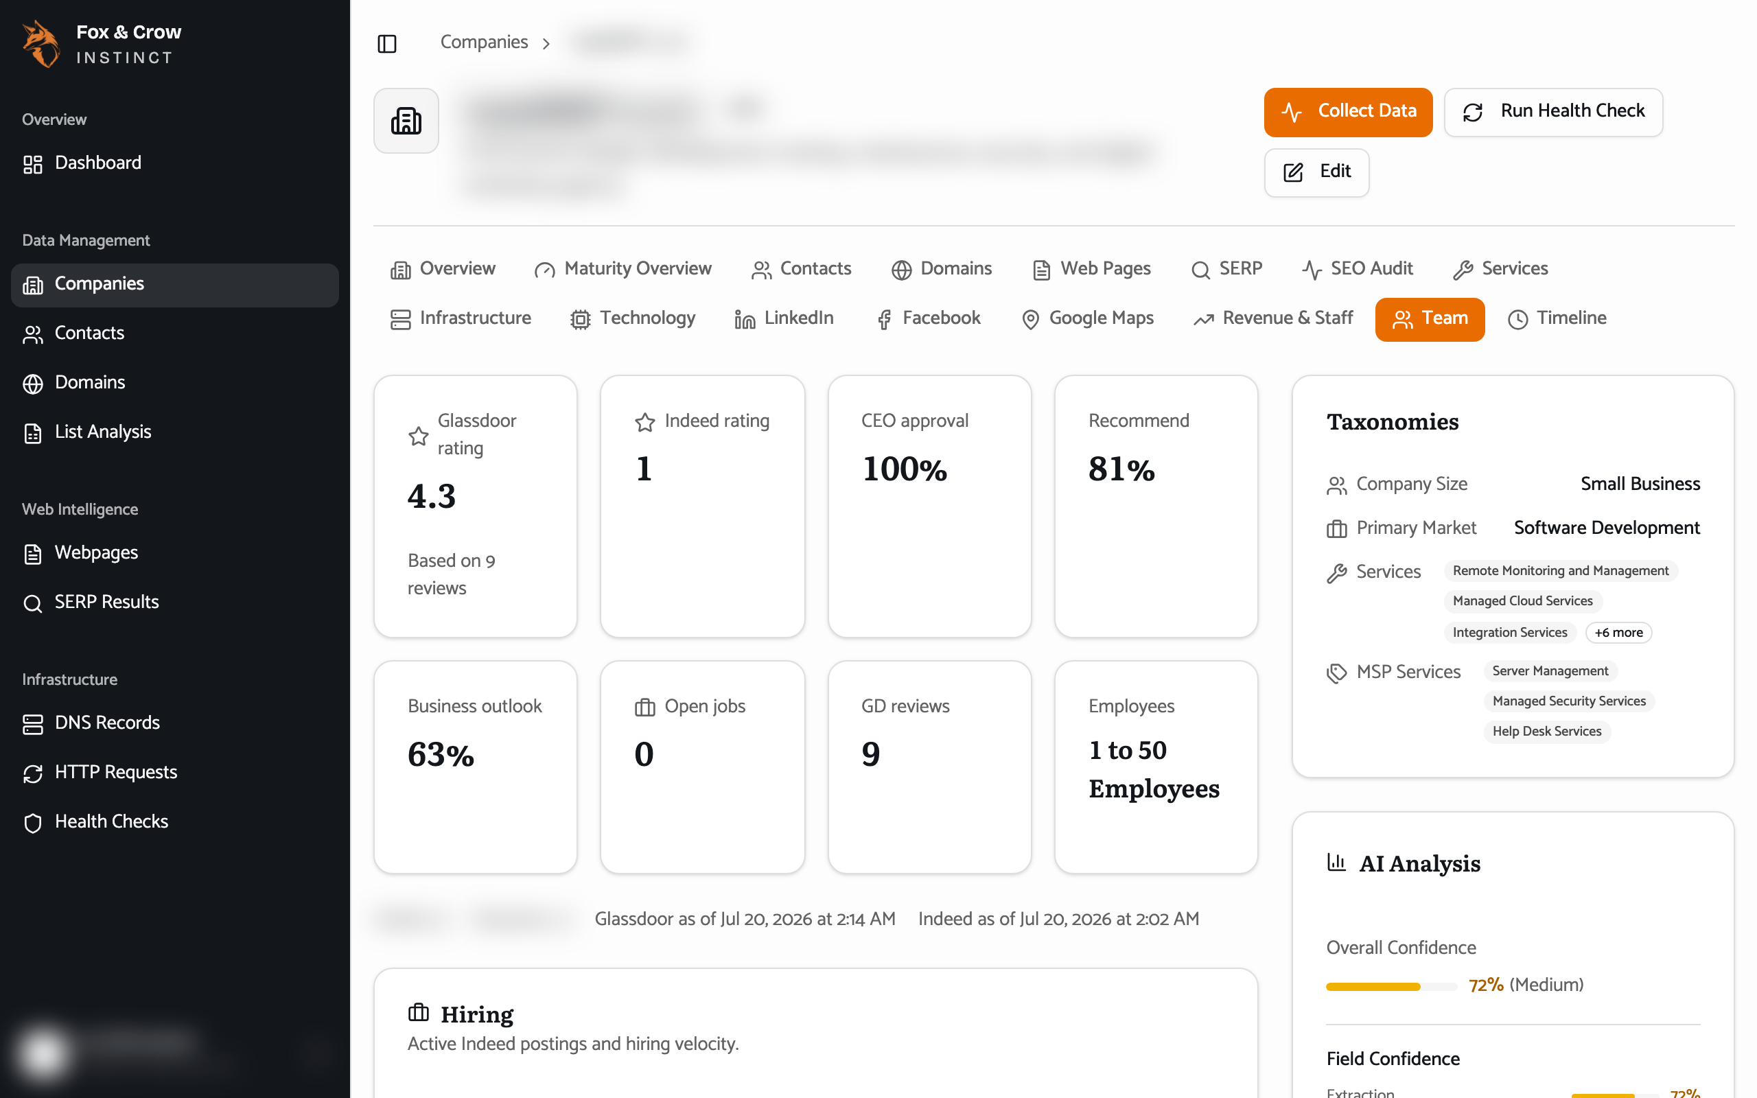Image resolution: width=1757 pixels, height=1098 pixels.
Task: Click the '1 to 50 Employees' value
Action: 1154,770
